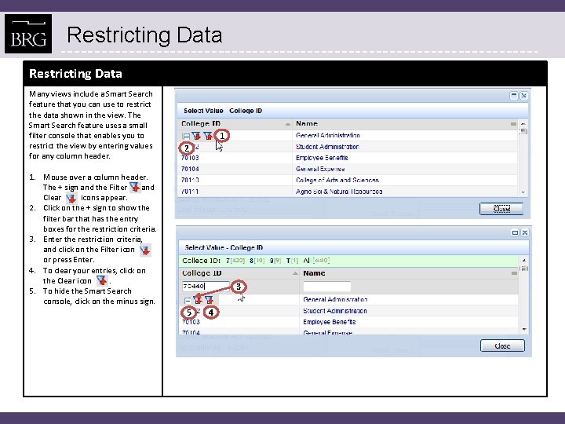Filter College ID by '8[10]' link

pyautogui.click(x=257, y=261)
